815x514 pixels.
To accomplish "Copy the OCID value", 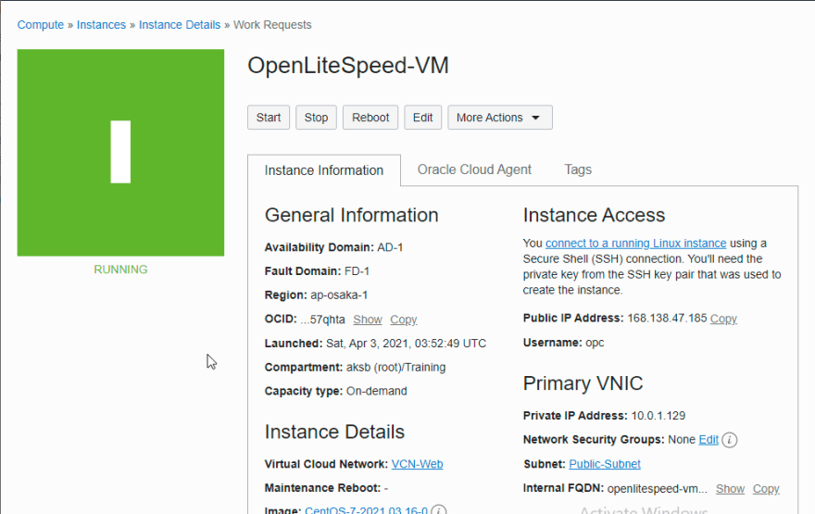I will pyautogui.click(x=404, y=320).
